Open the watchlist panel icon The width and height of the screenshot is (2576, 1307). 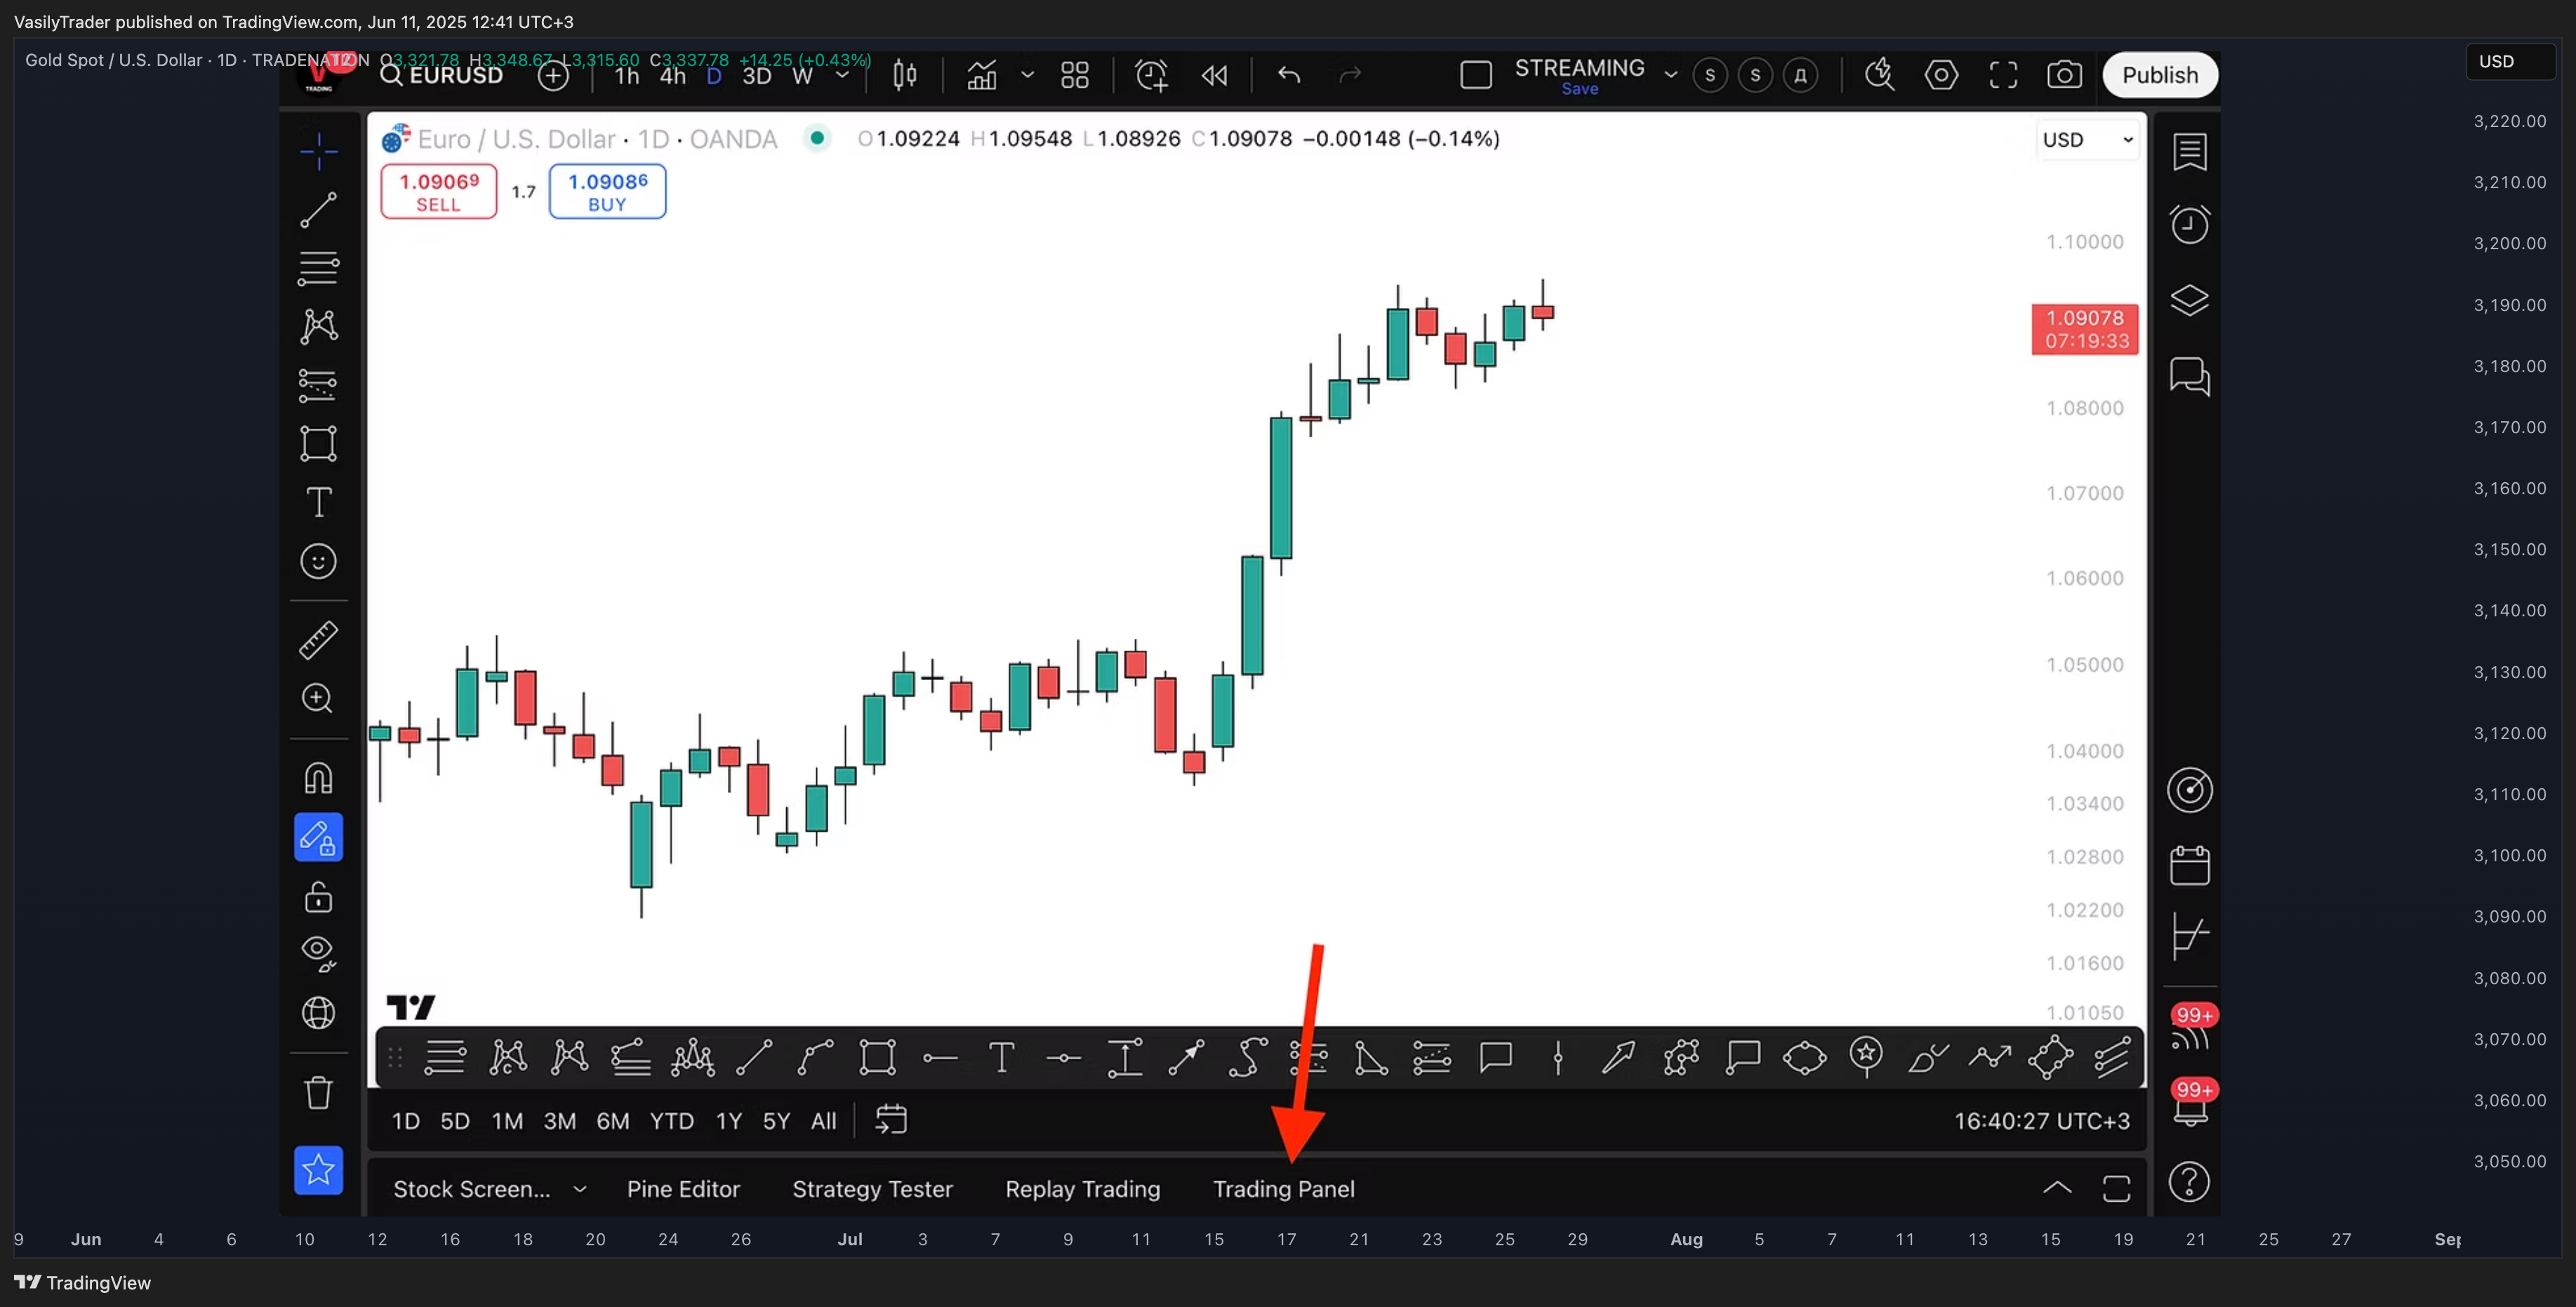tap(2189, 152)
